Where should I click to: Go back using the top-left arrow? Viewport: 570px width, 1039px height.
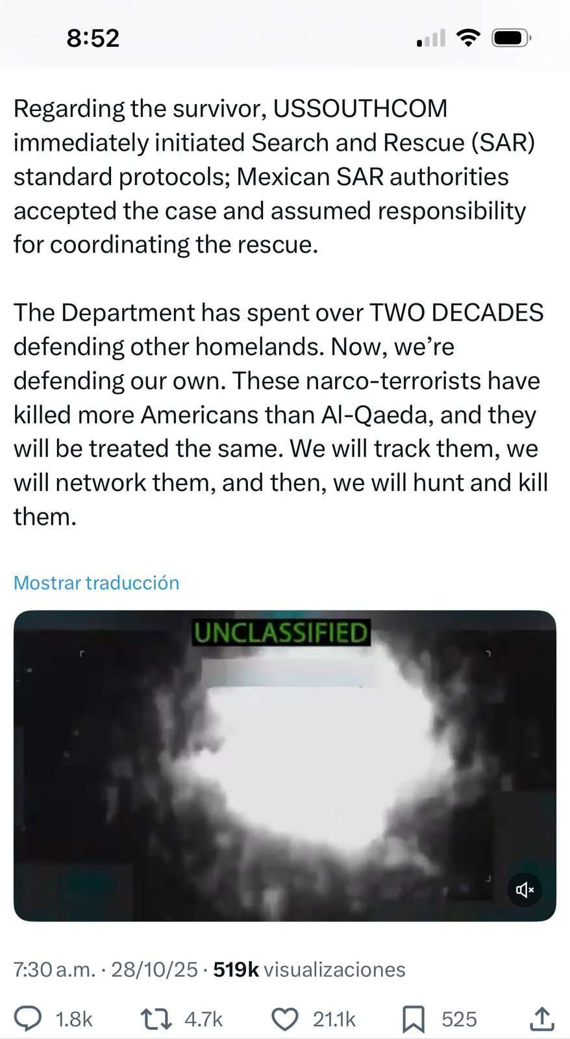pos(29,37)
